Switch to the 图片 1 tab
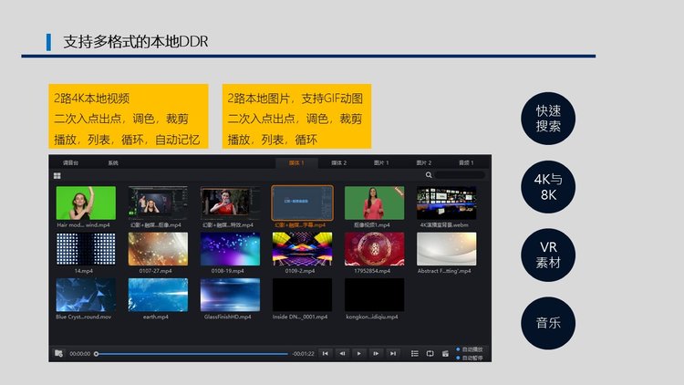Screen dimensions: 684x385 [381, 162]
